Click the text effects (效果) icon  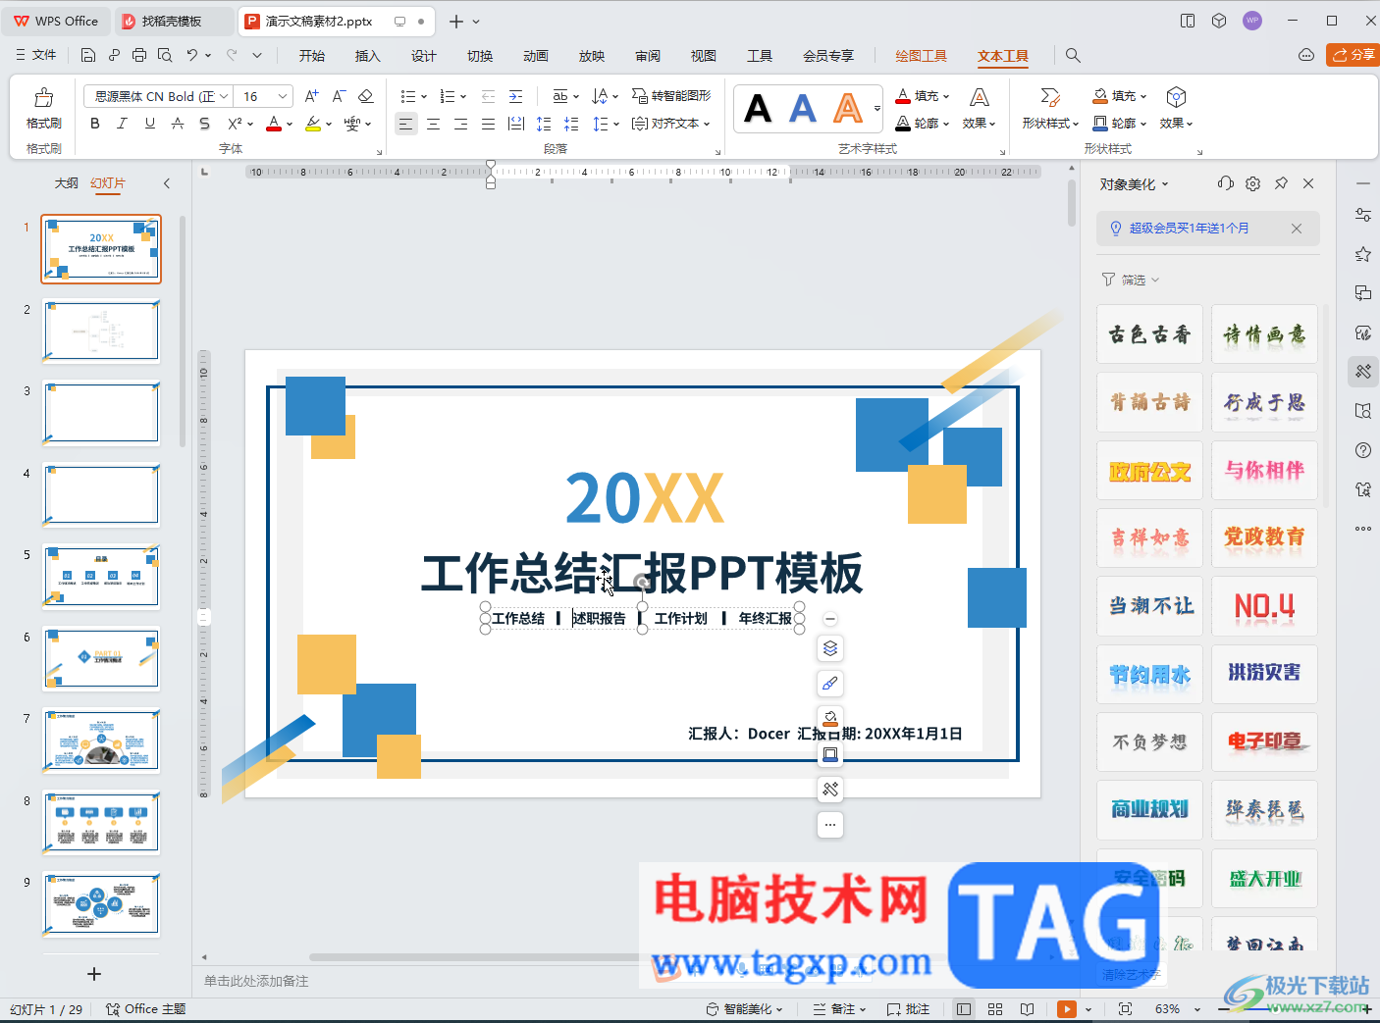(x=979, y=97)
